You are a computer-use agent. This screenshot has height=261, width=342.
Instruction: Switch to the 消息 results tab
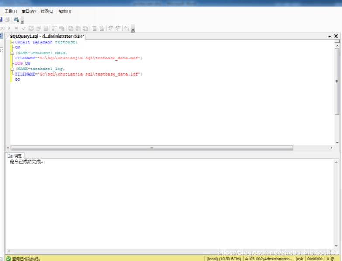click(15, 155)
